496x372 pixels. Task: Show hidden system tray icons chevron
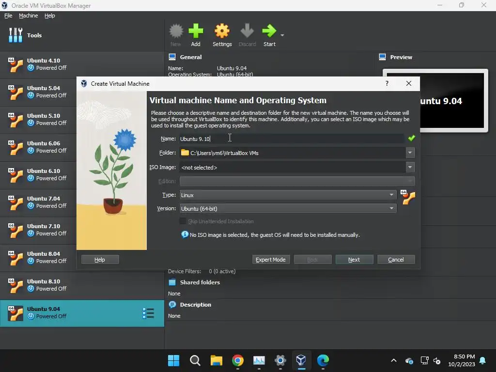[394, 360]
